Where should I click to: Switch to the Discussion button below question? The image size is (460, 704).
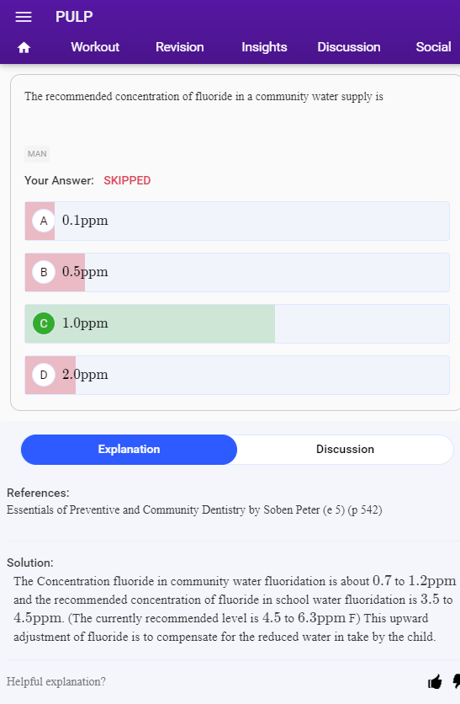[345, 450]
